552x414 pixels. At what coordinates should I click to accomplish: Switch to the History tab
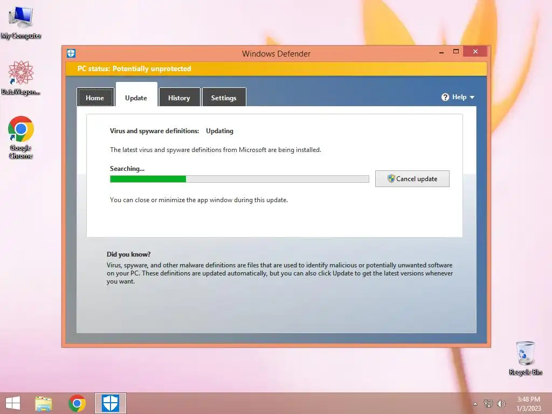(179, 98)
